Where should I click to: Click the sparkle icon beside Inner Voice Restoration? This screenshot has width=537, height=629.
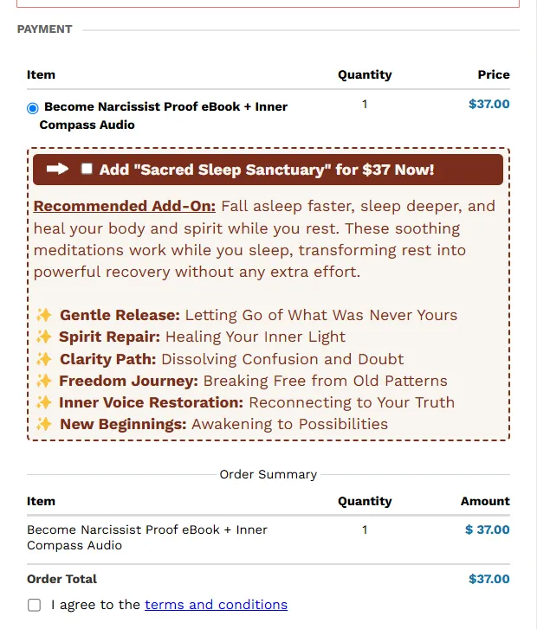44,402
